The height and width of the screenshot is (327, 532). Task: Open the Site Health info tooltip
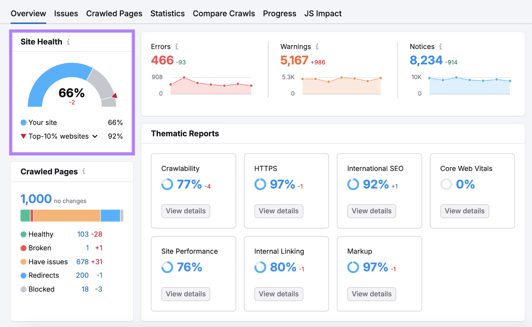[69, 42]
